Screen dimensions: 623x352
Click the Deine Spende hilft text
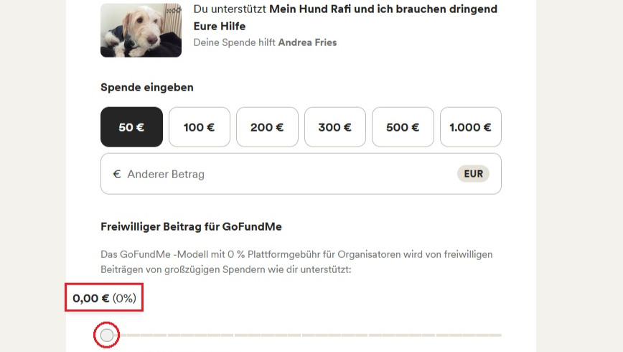[x=235, y=42]
